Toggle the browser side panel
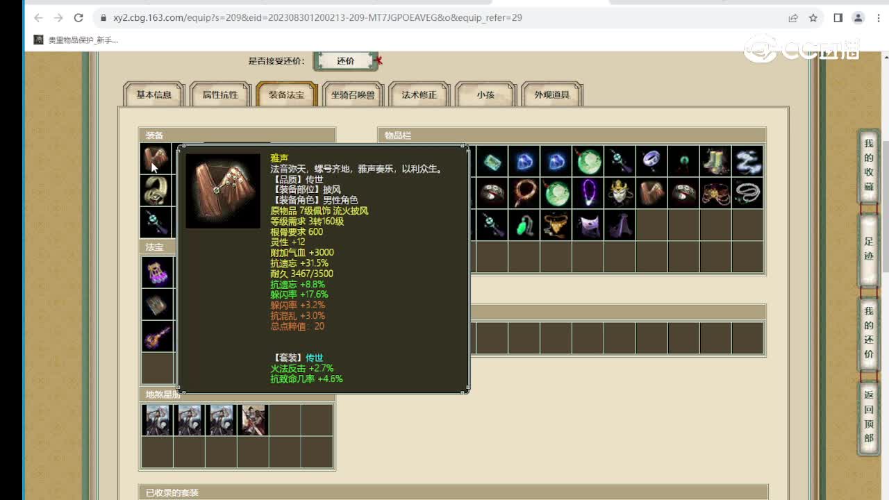The image size is (889, 500). (838, 18)
